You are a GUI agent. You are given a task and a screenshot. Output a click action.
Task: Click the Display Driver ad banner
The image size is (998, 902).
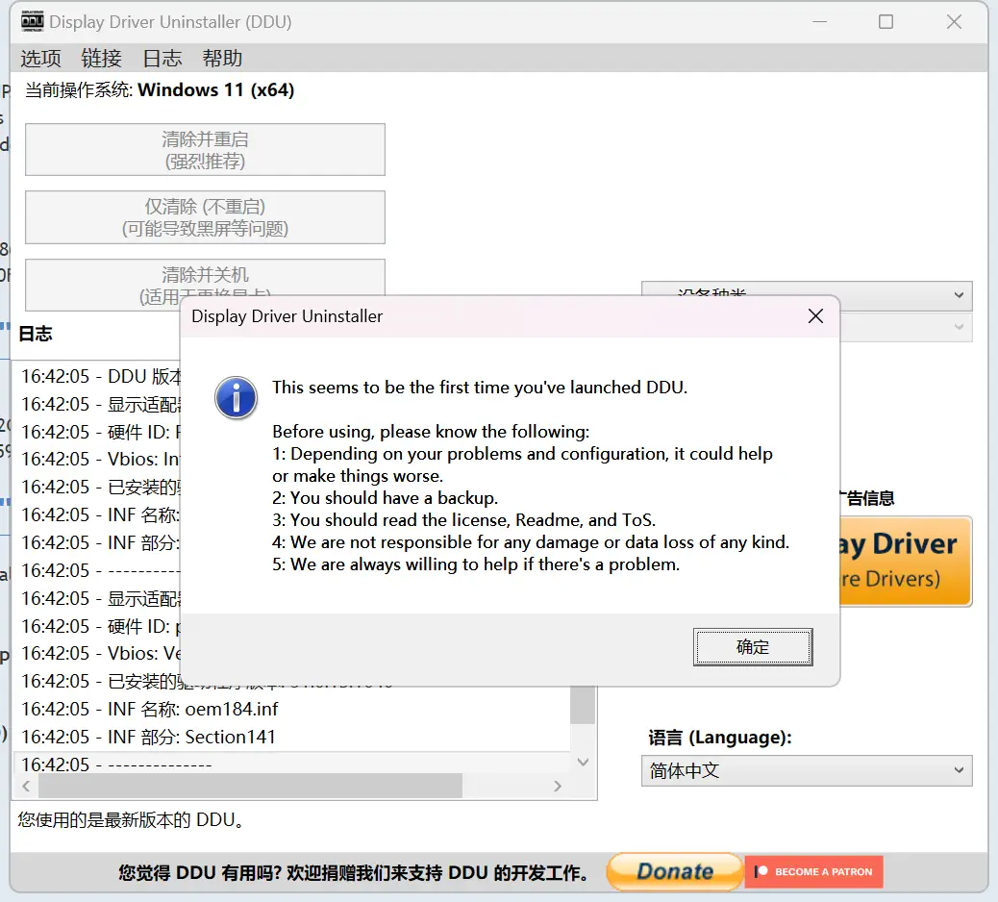[906, 561]
